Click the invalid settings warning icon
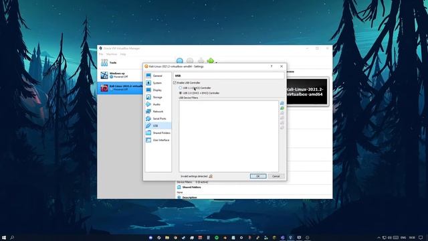 click(211, 176)
